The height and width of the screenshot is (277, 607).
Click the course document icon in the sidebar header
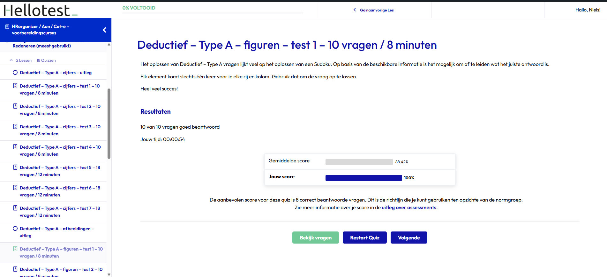(x=7, y=27)
